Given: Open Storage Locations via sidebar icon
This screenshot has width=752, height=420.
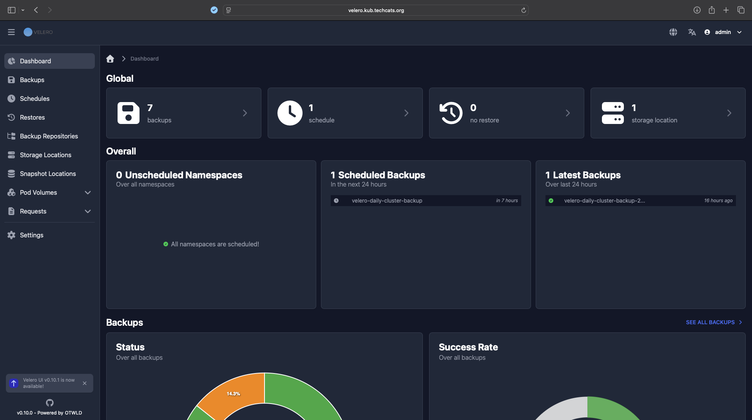Looking at the screenshot, I should pos(11,154).
